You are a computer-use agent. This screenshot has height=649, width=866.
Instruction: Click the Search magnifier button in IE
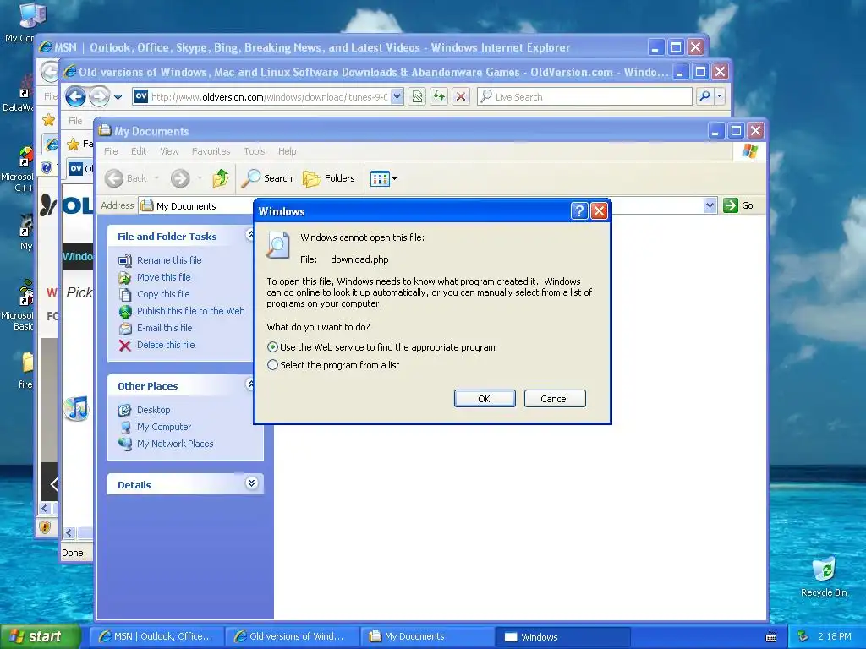pos(704,97)
